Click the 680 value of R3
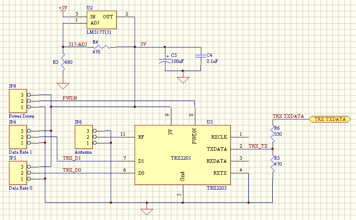Viewport: 356px width, 220px height. click(68, 62)
